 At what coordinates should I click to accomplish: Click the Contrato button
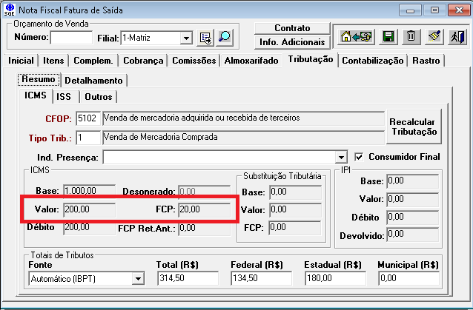pyautogui.click(x=292, y=28)
